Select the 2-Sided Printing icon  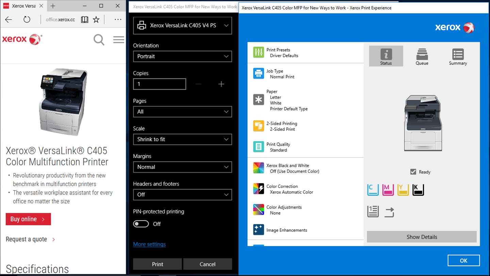[259, 126]
